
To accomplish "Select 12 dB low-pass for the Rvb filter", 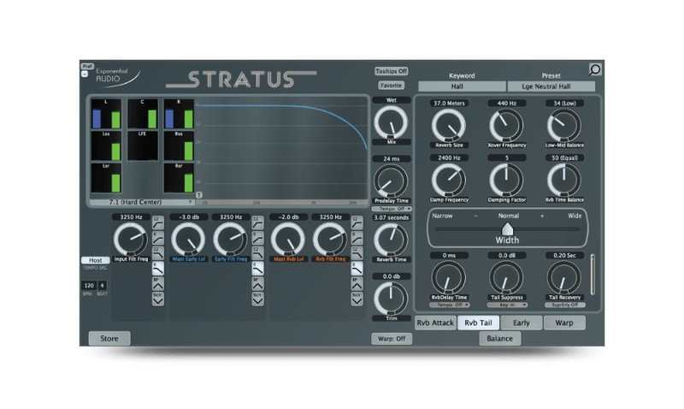I will click(x=357, y=252).
